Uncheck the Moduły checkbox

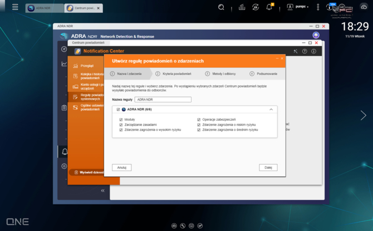(x=121, y=120)
